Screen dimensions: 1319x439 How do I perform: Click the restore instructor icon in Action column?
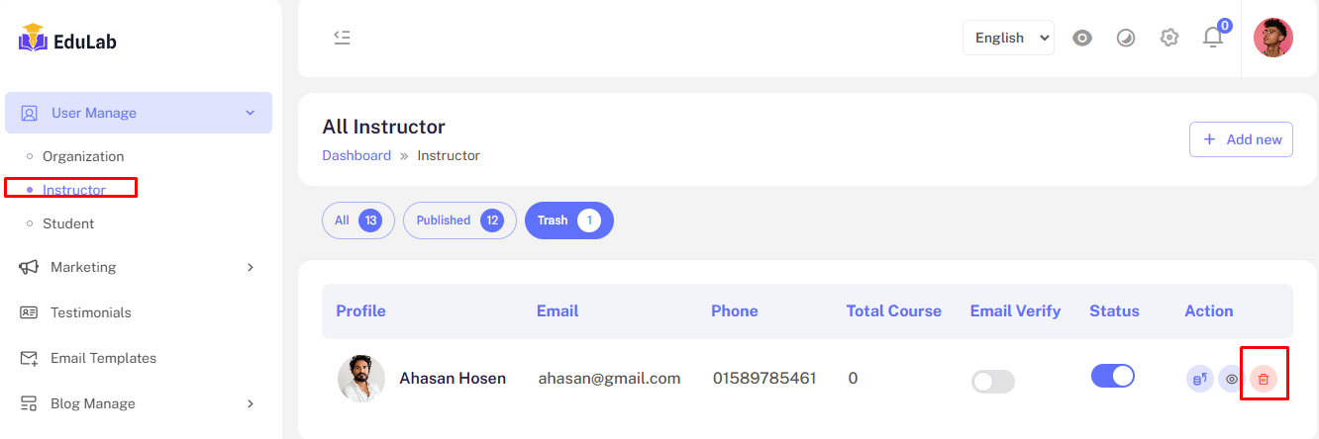[1199, 379]
